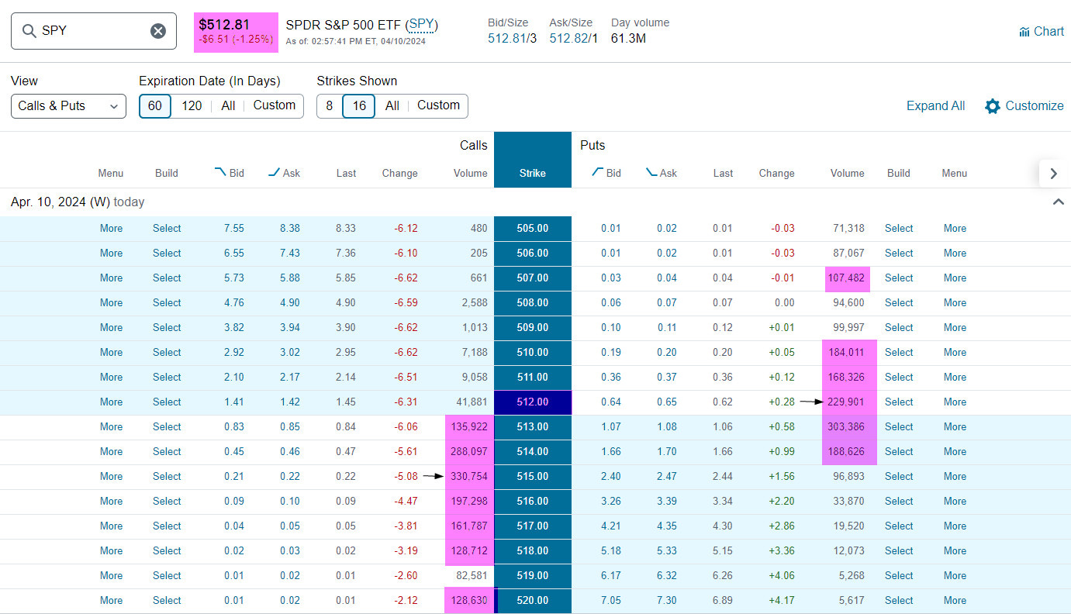This screenshot has height=614, width=1071.
Task: Click put ask 7.30 at 520 strike
Action: coord(665,601)
